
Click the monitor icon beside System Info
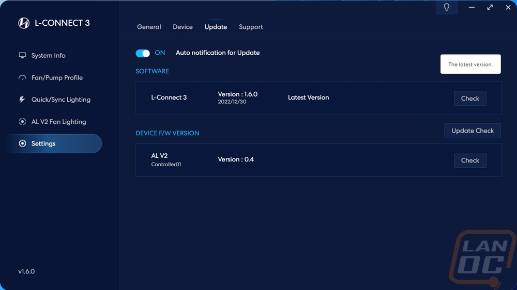click(22, 55)
